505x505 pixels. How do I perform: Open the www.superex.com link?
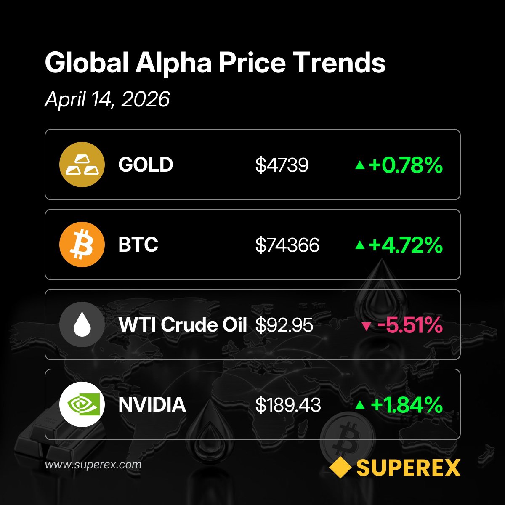[93, 465]
